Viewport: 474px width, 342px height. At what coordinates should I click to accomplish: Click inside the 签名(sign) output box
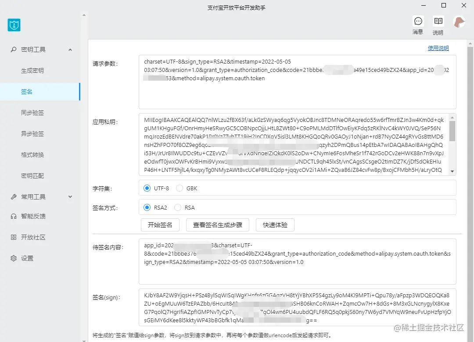coord(297,307)
